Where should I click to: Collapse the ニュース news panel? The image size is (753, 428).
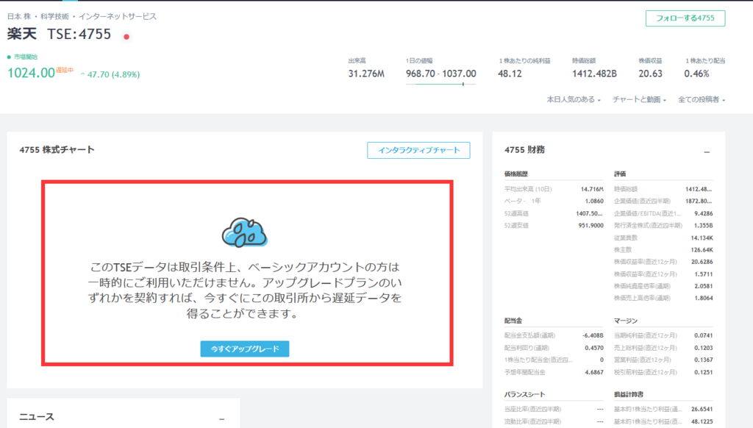(222, 419)
